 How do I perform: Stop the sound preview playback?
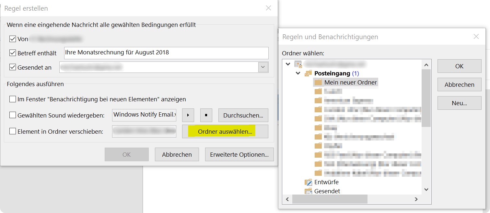pyautogui.click(x=206, y=115)
